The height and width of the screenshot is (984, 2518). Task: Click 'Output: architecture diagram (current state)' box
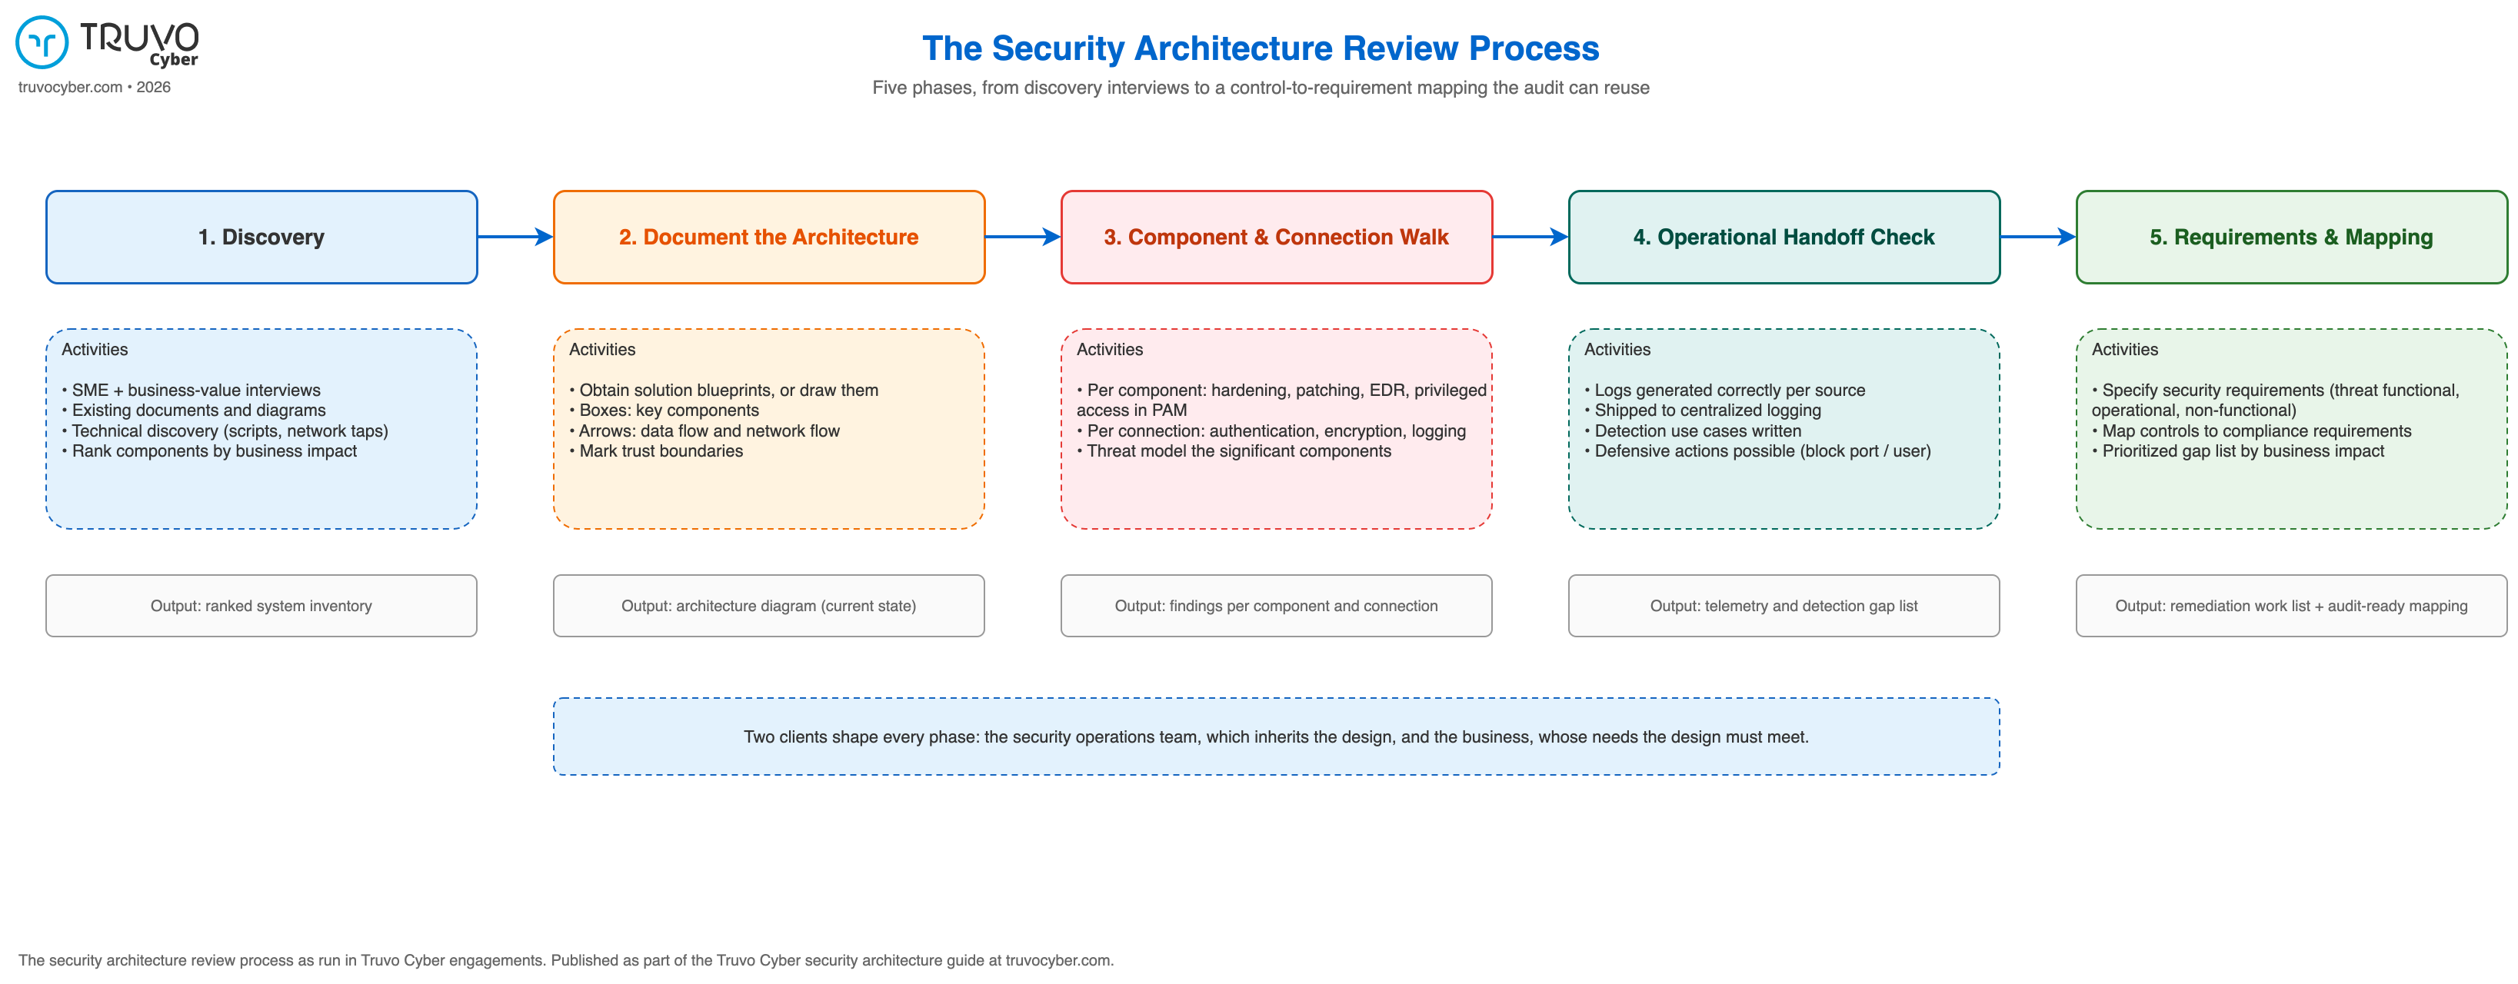click(x=768, y=606)
